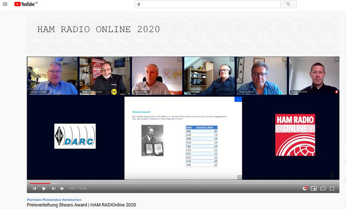Open player settings gear with HD badge
The width and height of the screenshot is (346, 209).
pos(305,188)
